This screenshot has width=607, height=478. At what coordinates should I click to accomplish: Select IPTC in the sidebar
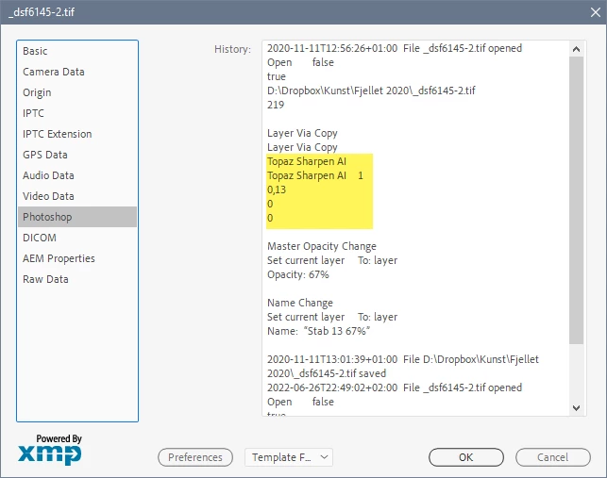[x=77, y=113]
